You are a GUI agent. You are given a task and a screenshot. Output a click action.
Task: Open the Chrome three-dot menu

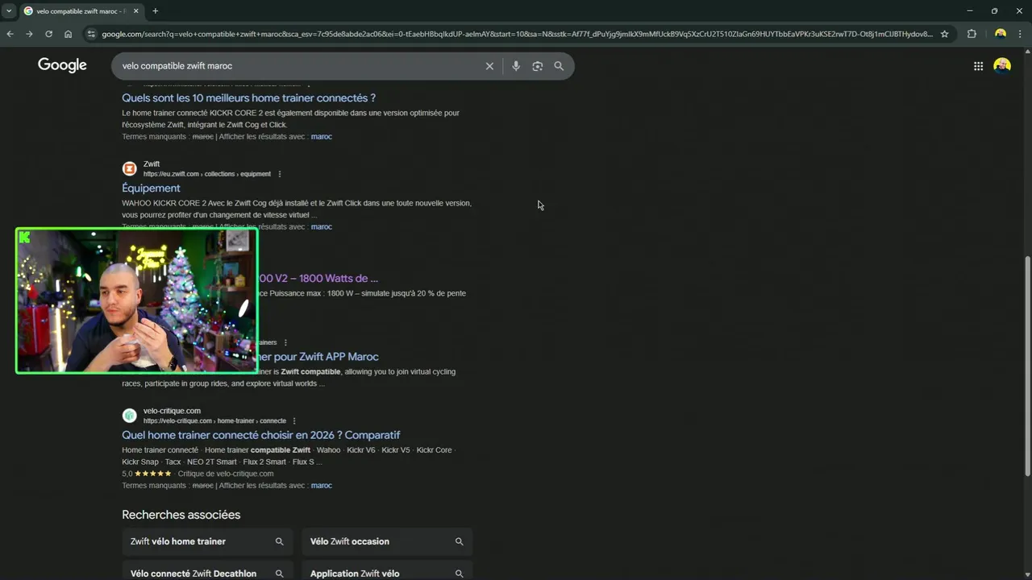click(1020, 34)
